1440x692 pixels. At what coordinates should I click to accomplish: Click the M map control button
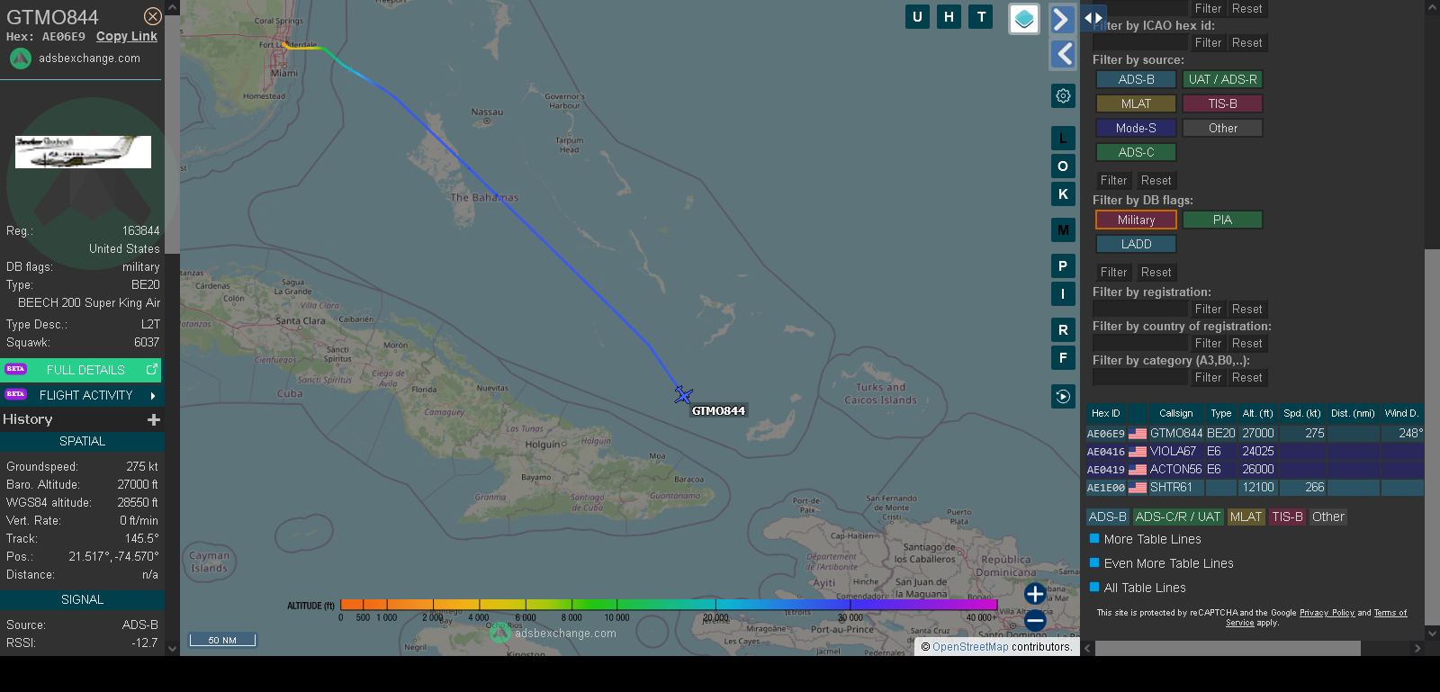(x=1063, y=230)
